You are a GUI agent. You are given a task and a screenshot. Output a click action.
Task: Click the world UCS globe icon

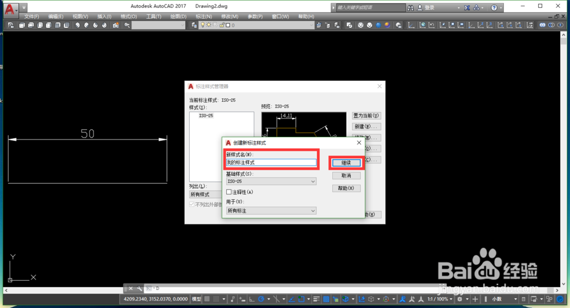point(422,25)
